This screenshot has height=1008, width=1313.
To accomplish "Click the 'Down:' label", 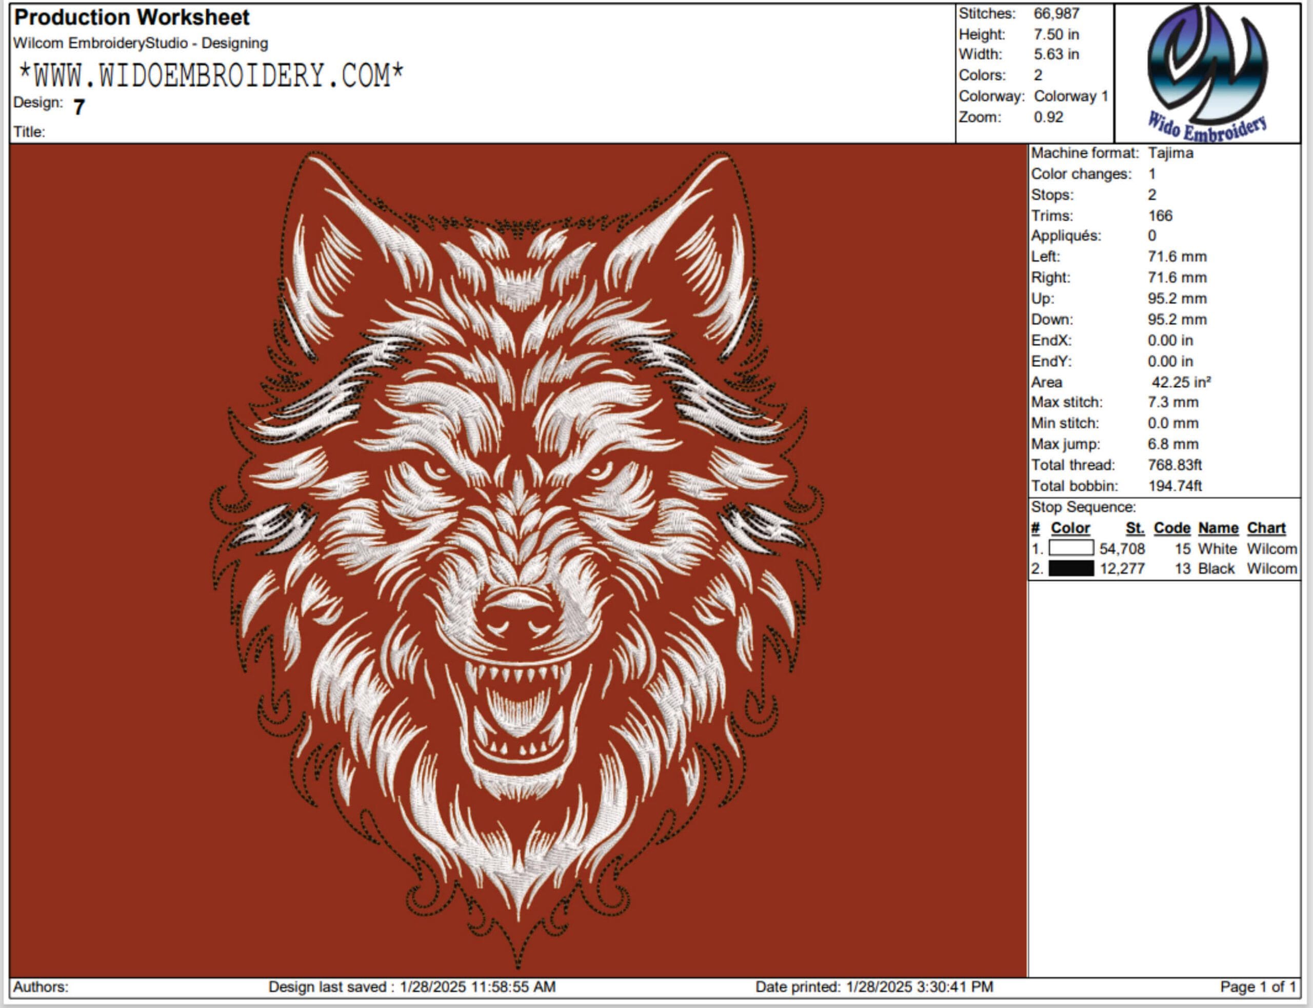I will [x=1051, y=320].
